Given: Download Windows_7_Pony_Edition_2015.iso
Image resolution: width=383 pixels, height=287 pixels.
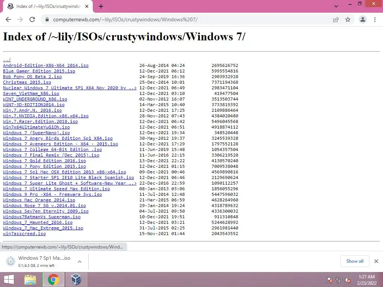Looking at the screenshot, I should (x=45, y=166).
